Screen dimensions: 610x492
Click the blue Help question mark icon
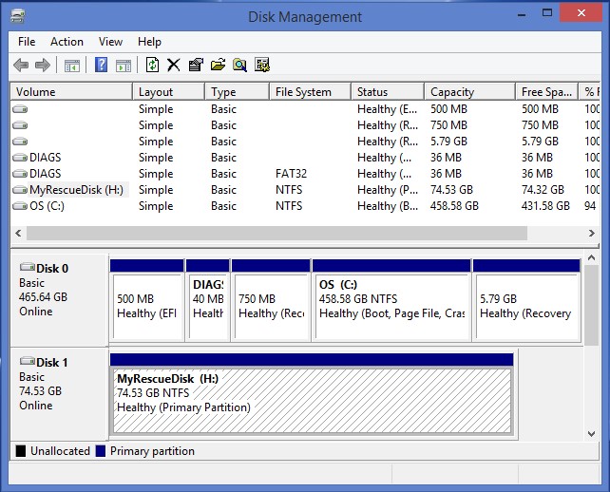pos(101,65)
